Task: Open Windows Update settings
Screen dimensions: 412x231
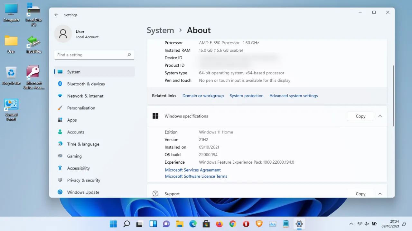Action: click(94, 192)
